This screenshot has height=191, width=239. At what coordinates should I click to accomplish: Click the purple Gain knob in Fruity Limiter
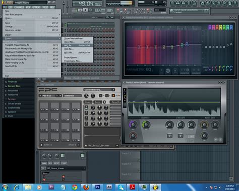click(133, 125)
